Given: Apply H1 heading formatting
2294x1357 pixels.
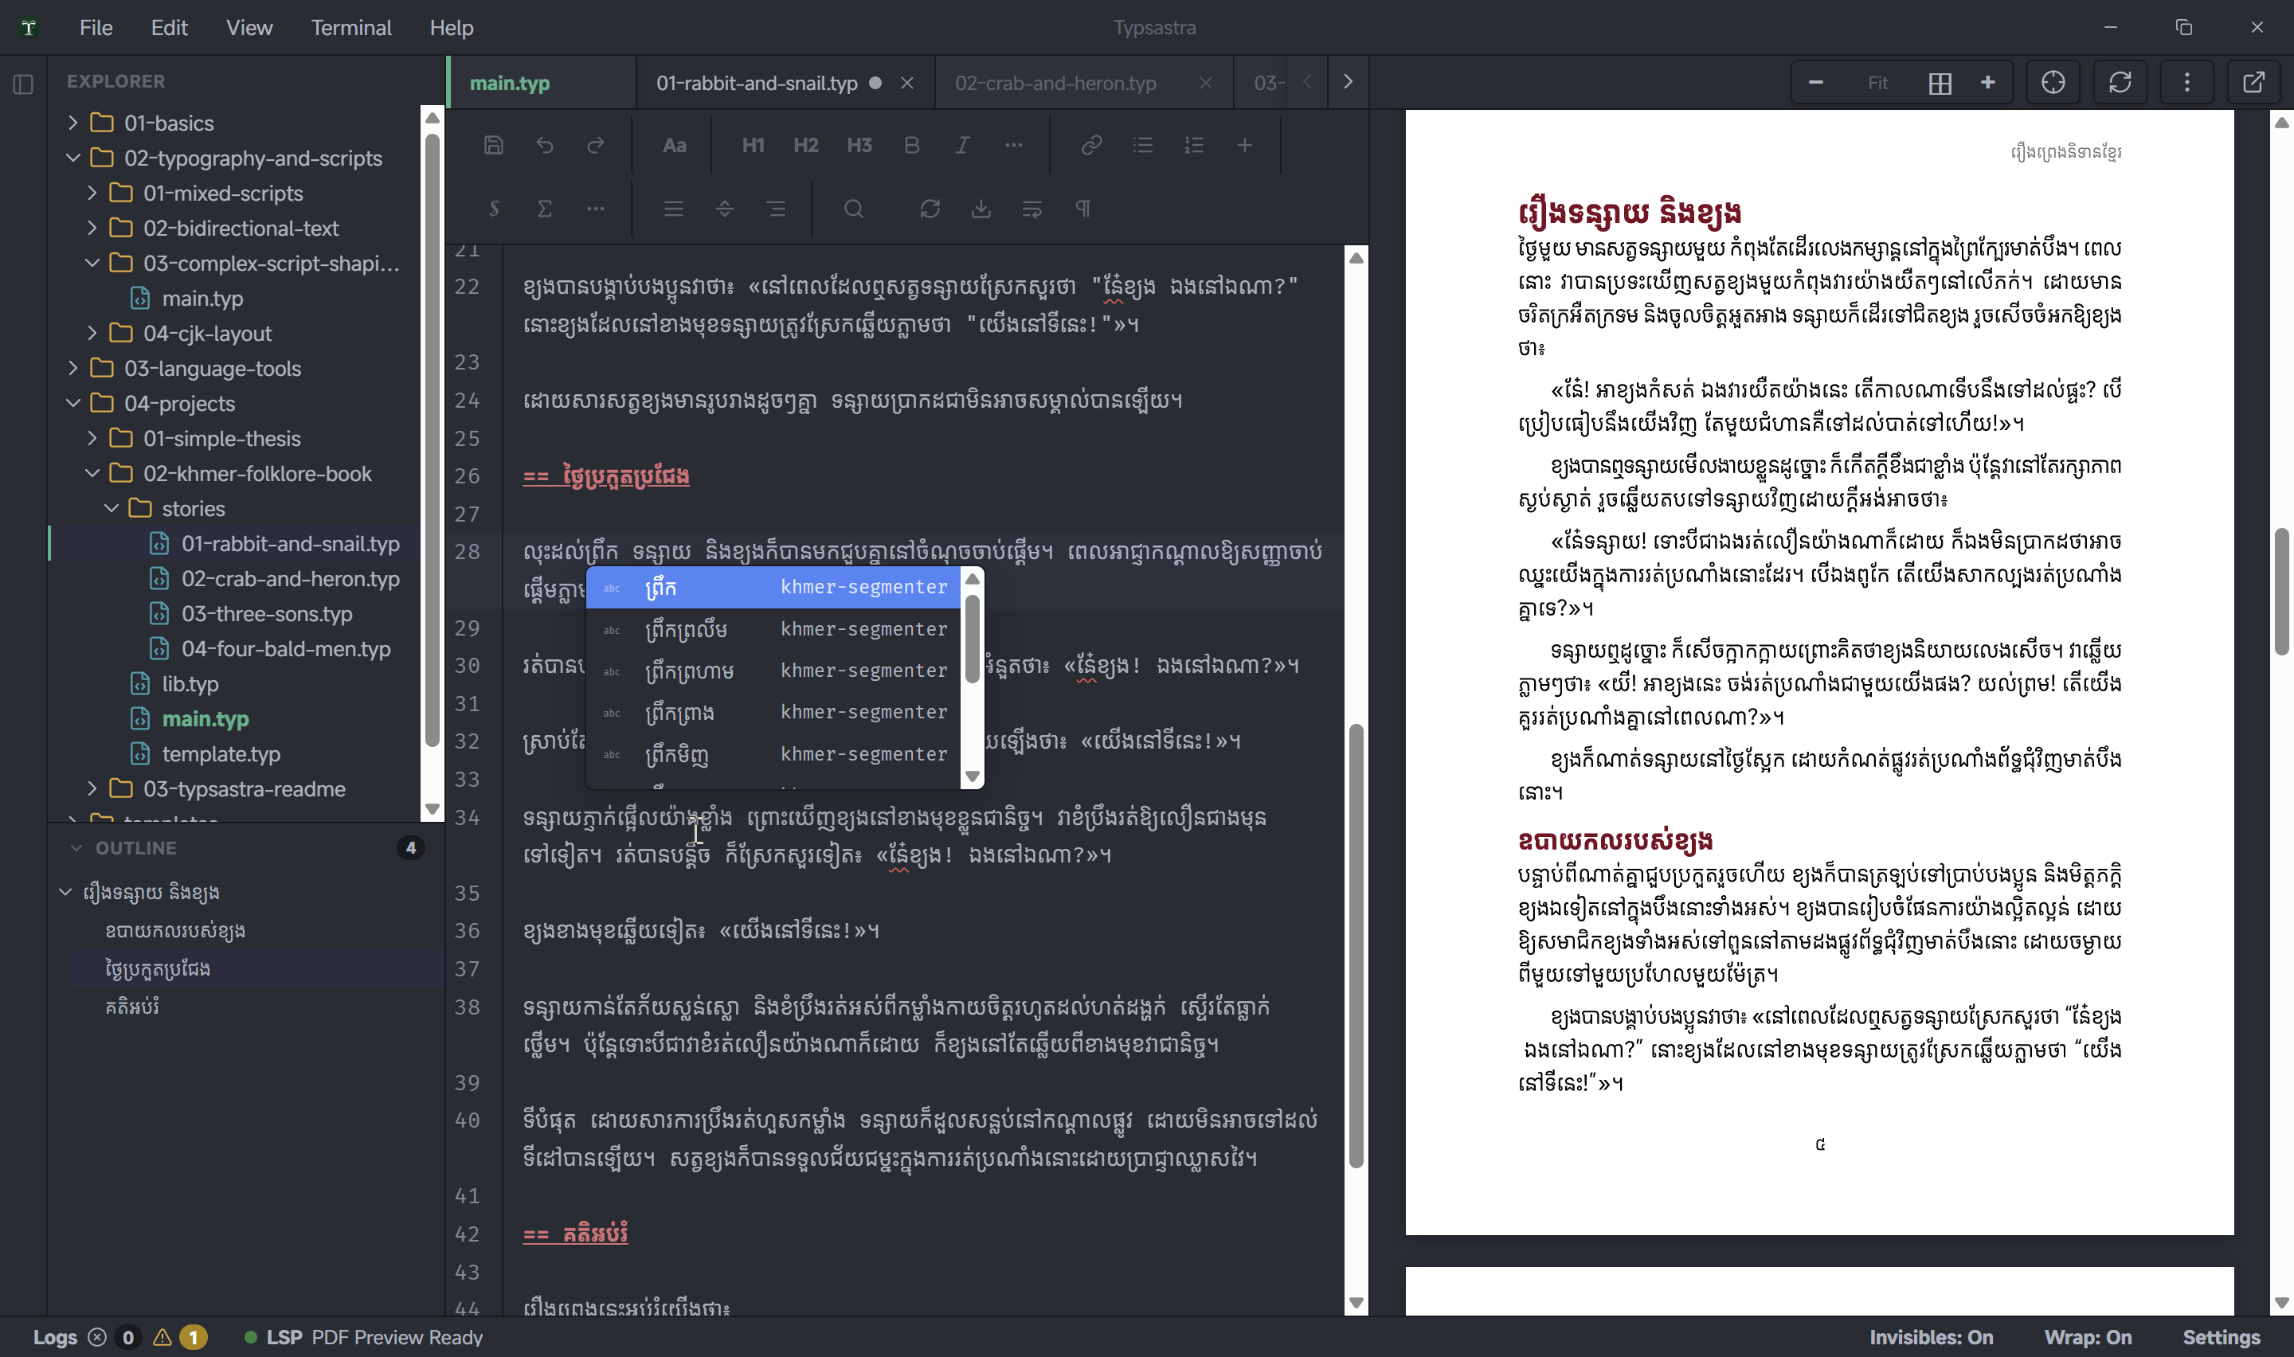Looking at the screenshot, I should click(753, 144).
